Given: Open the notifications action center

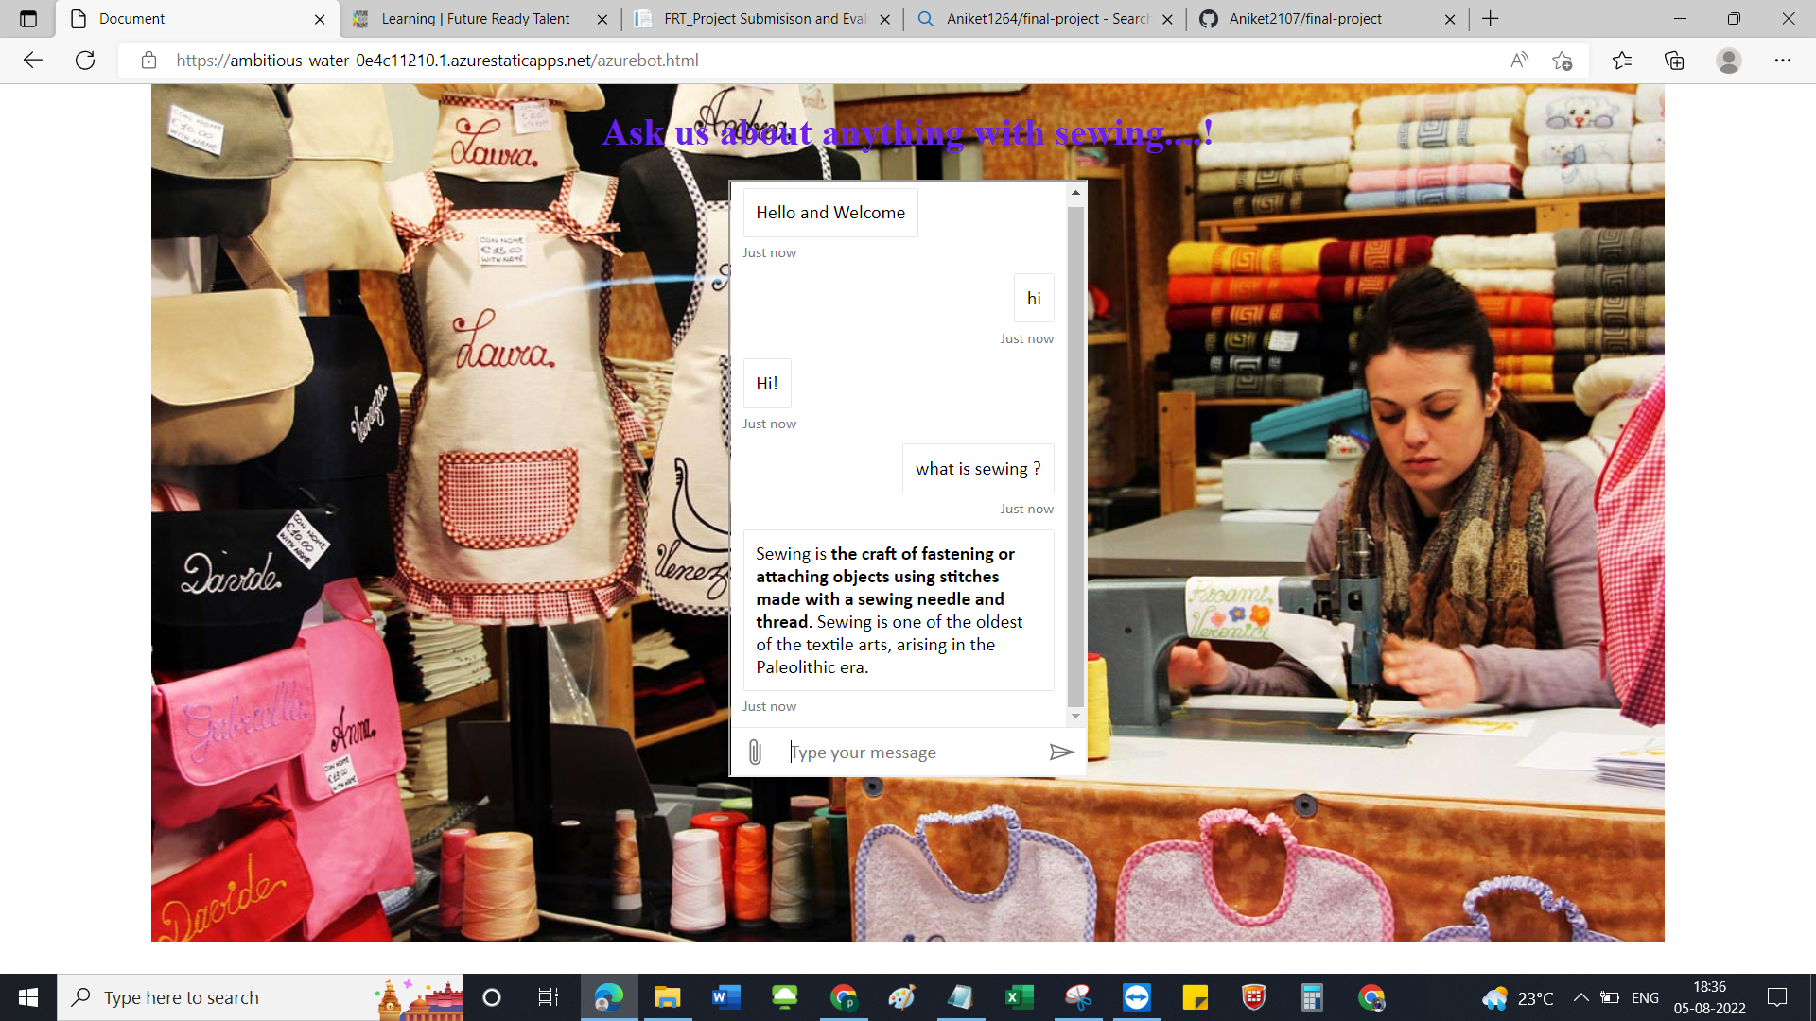Looking at the screenshot, I should pos(1777,997).
